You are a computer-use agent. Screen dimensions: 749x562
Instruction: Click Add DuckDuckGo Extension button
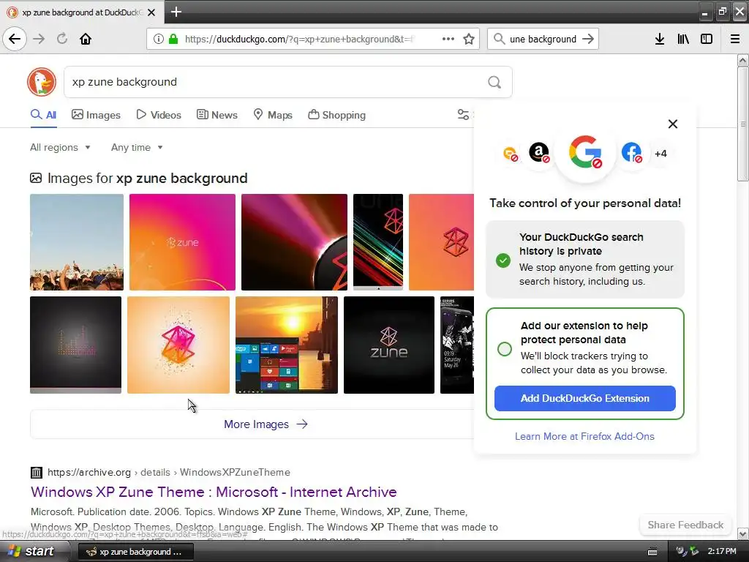pos(584,399)
